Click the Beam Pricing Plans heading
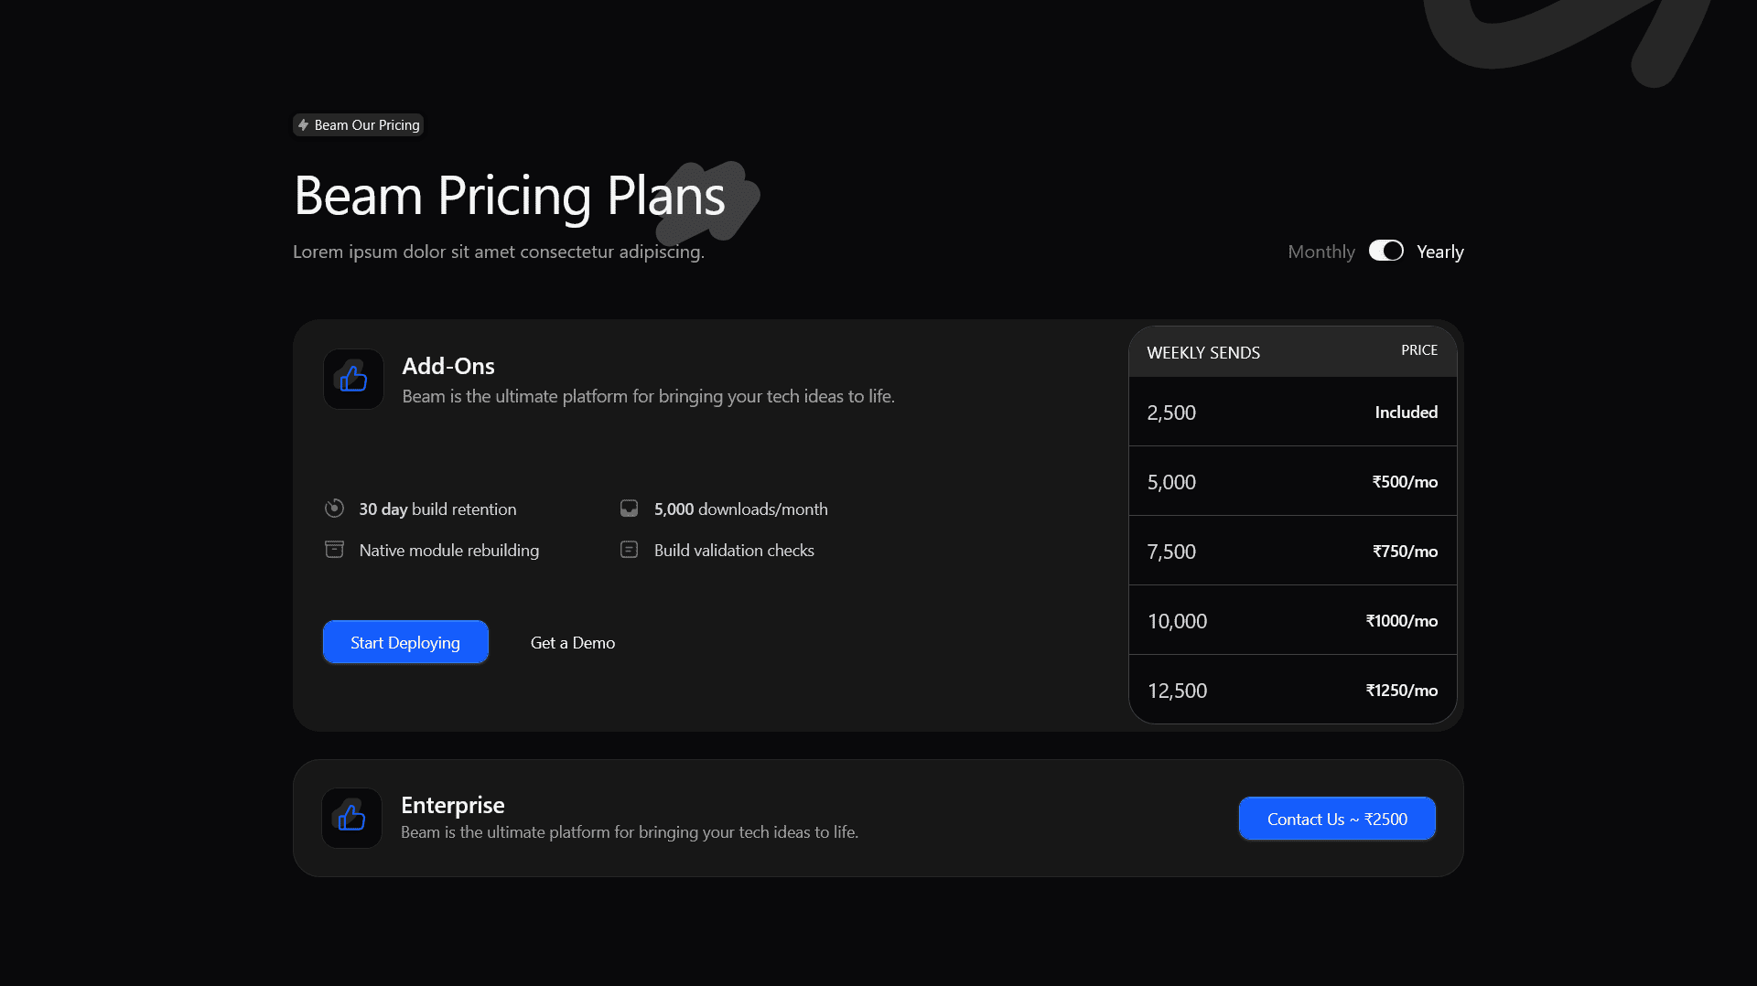Viewport: 1757px width, 986px height. [x=509, y=195]
